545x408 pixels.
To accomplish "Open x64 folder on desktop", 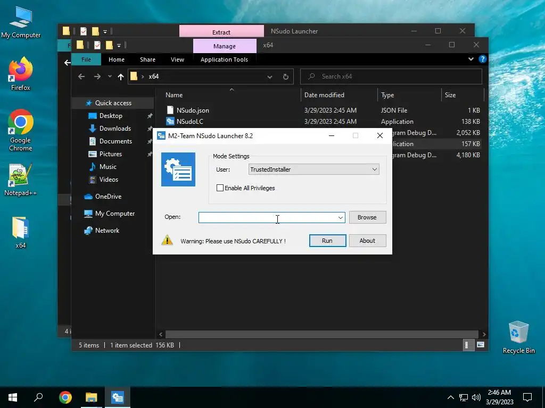I will [x=21, y=233].
